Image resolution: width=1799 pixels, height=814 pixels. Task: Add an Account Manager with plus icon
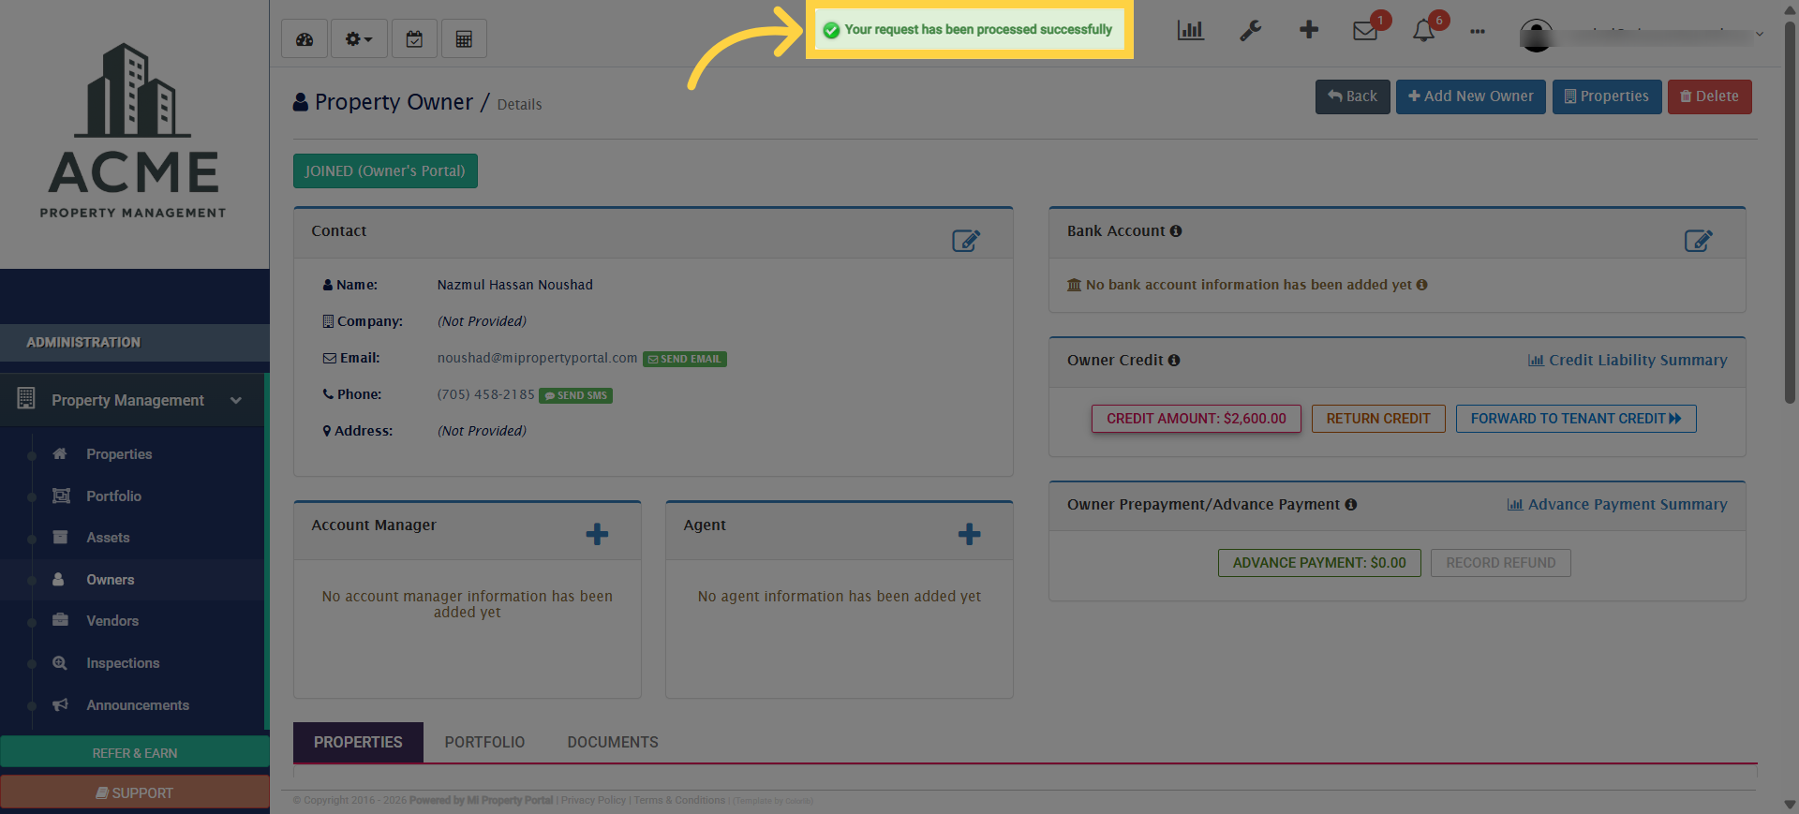597,535
